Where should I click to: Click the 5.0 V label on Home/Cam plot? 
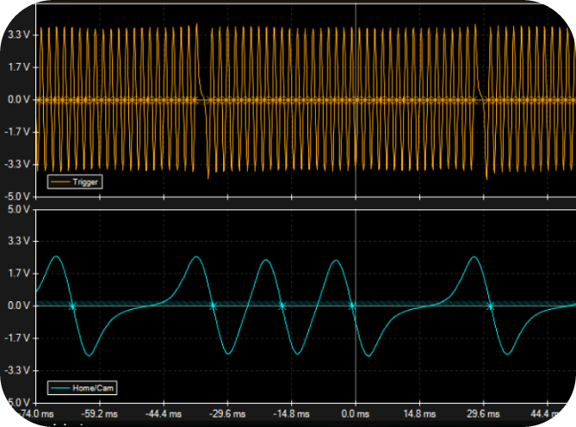(19, 209)
